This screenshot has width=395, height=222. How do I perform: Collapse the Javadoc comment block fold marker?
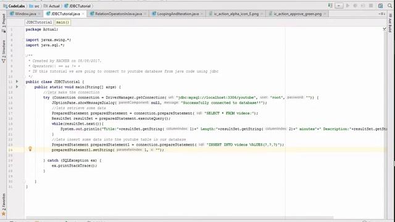click(25, 55)
